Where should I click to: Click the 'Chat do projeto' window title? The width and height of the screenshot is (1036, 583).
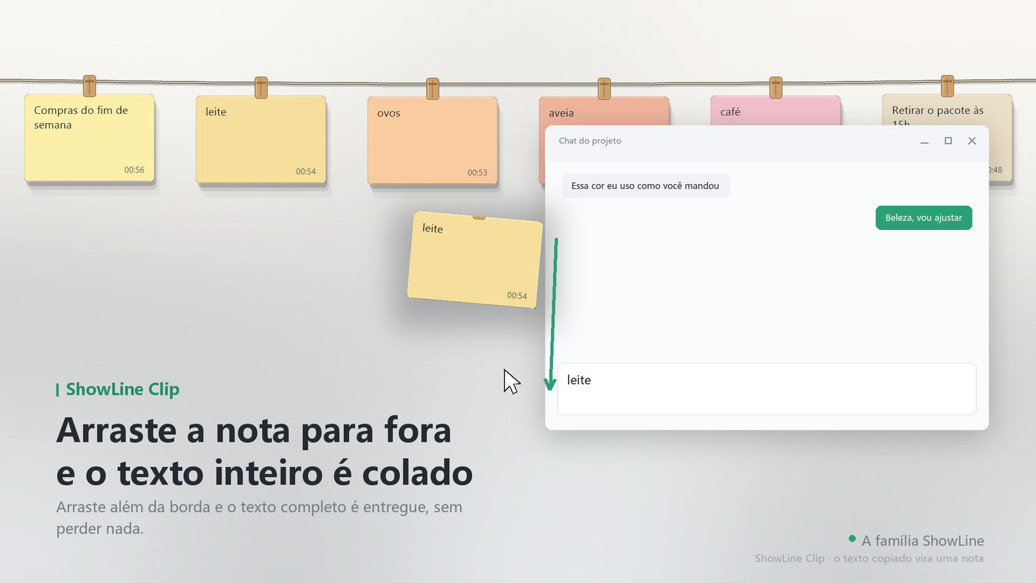(x=590, y=141)
